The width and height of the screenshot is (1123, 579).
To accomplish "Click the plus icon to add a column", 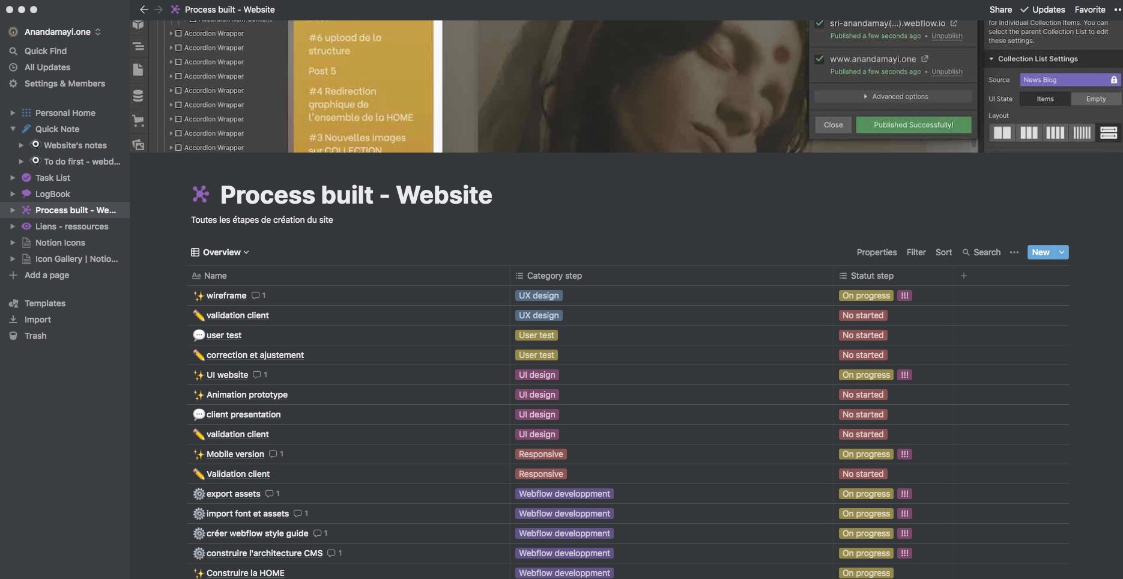I will [964, 276].
